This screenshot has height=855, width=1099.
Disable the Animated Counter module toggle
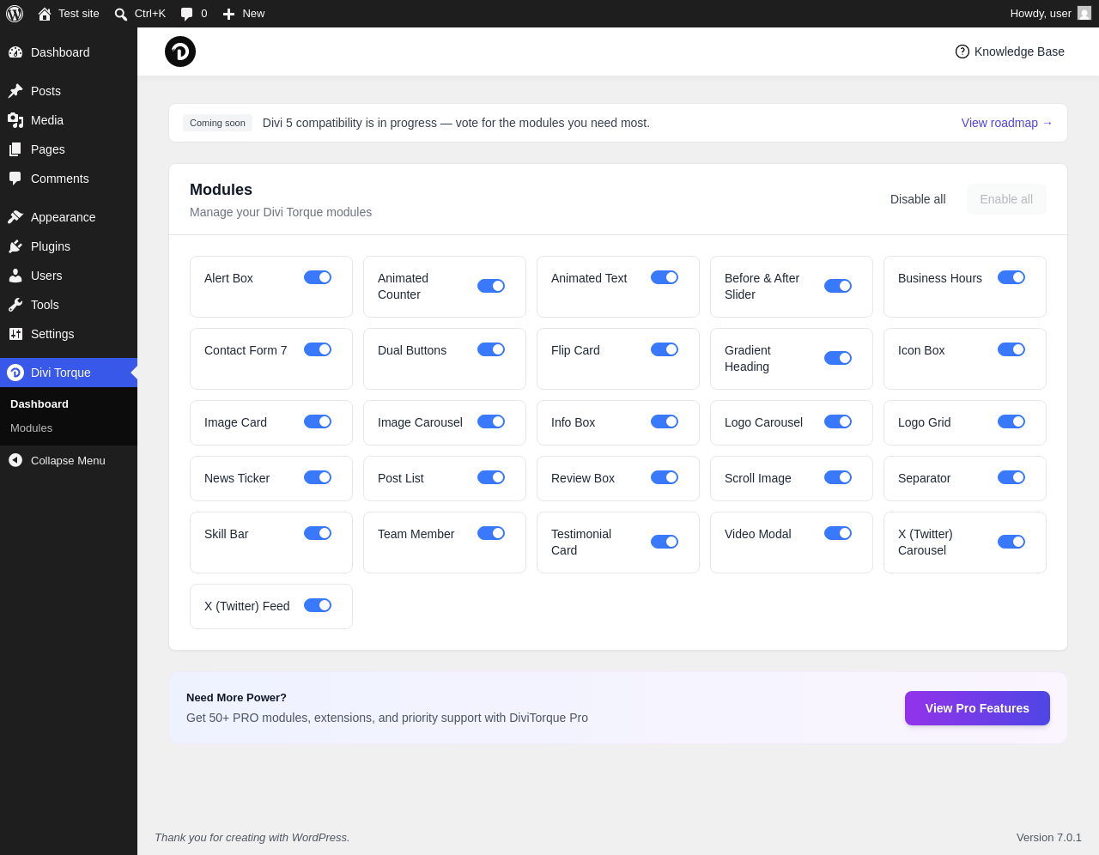[x=491, y=286]
